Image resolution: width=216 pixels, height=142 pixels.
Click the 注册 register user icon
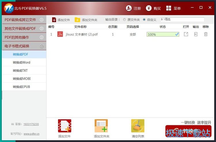tap(129, 8)
